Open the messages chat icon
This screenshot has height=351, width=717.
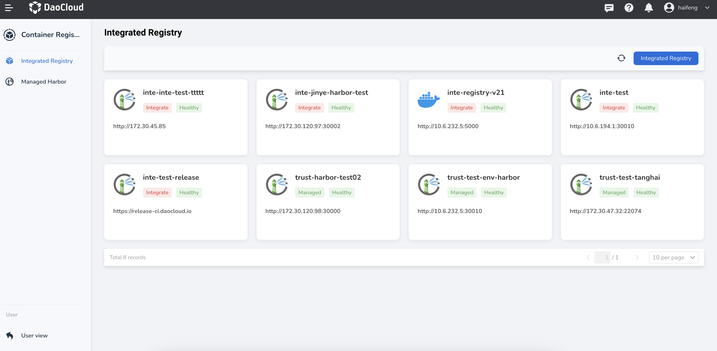[x=609, y=8]
